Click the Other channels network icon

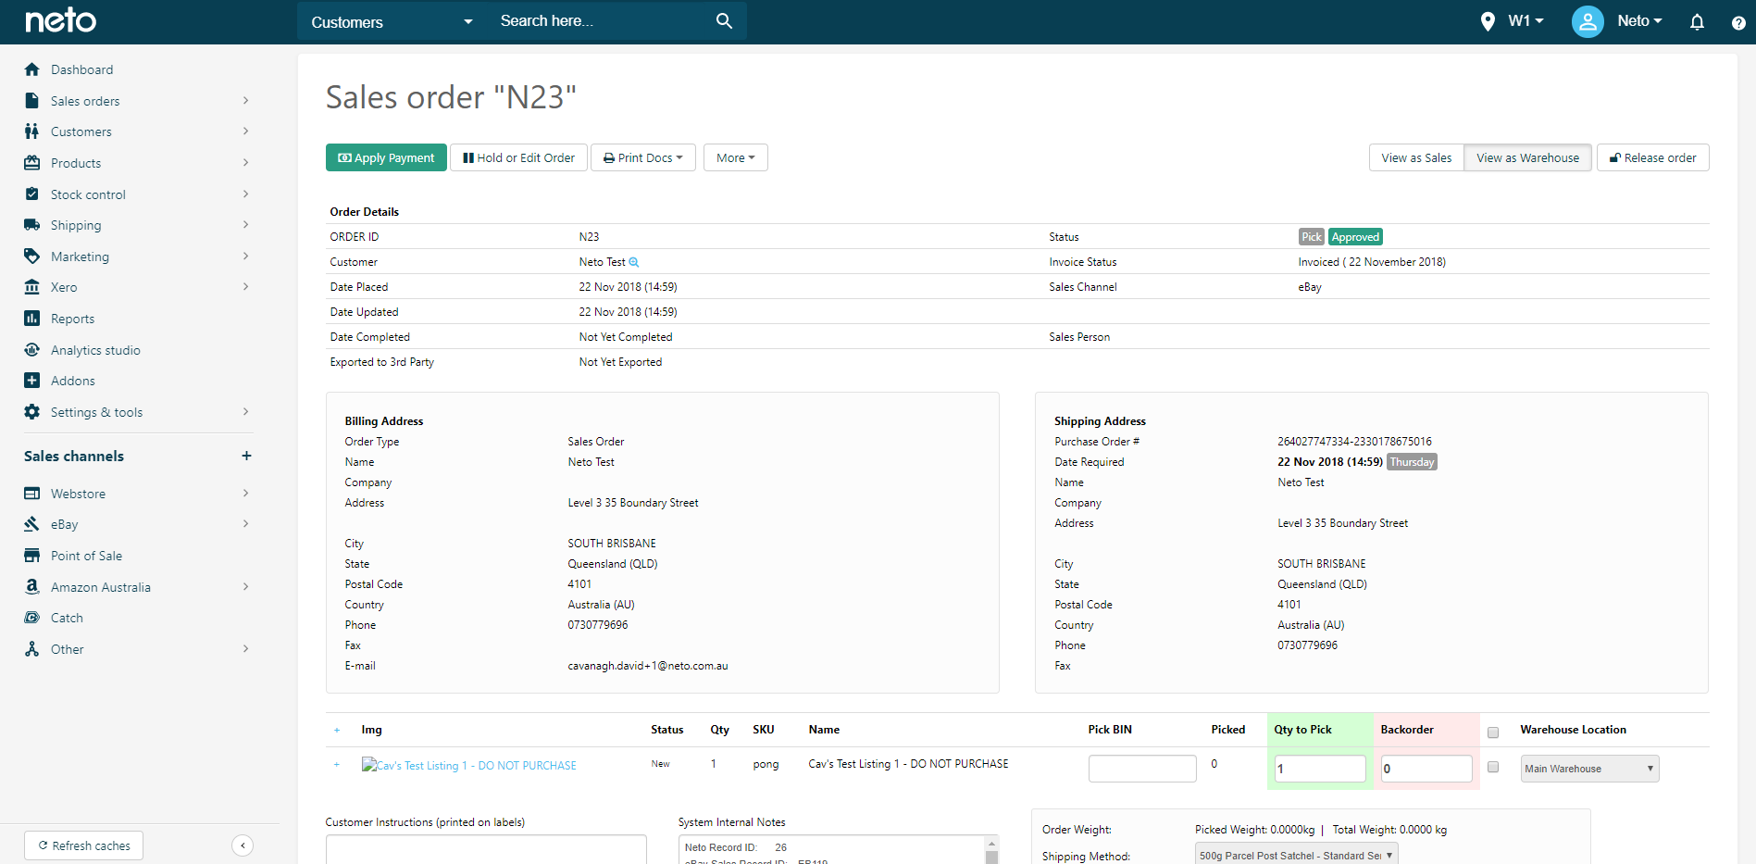pyautogui.click(x=32, y=649)
